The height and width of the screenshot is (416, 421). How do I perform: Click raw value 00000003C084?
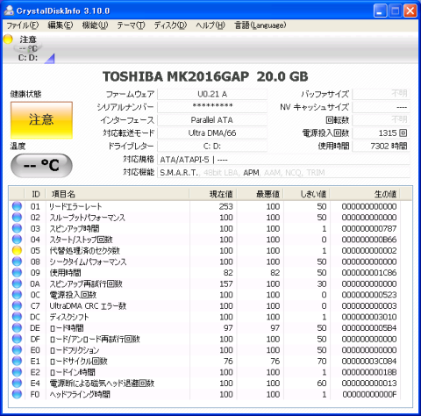369,362
